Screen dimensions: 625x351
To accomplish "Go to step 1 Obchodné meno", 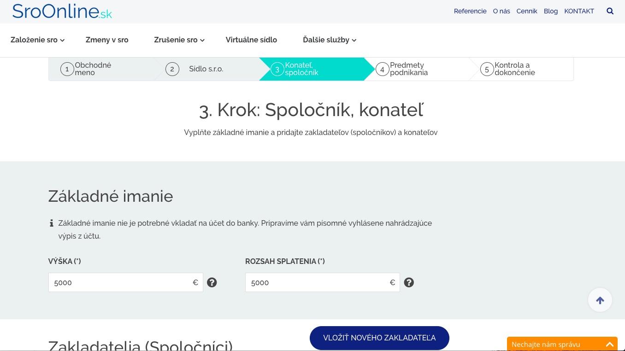I will point(92,69).
